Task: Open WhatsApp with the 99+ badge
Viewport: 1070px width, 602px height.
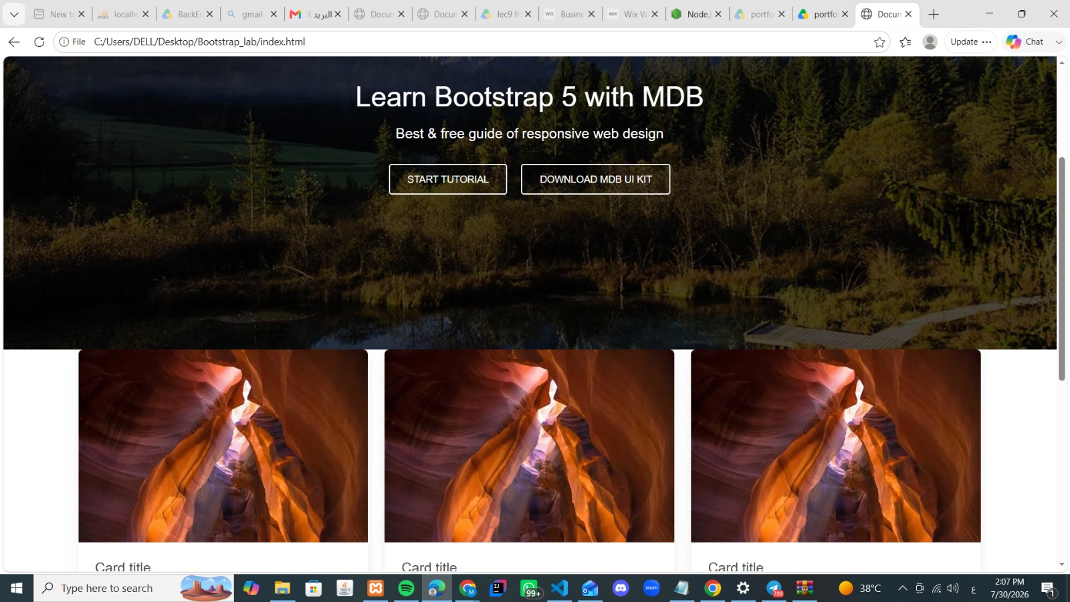Action: point(530,588)
